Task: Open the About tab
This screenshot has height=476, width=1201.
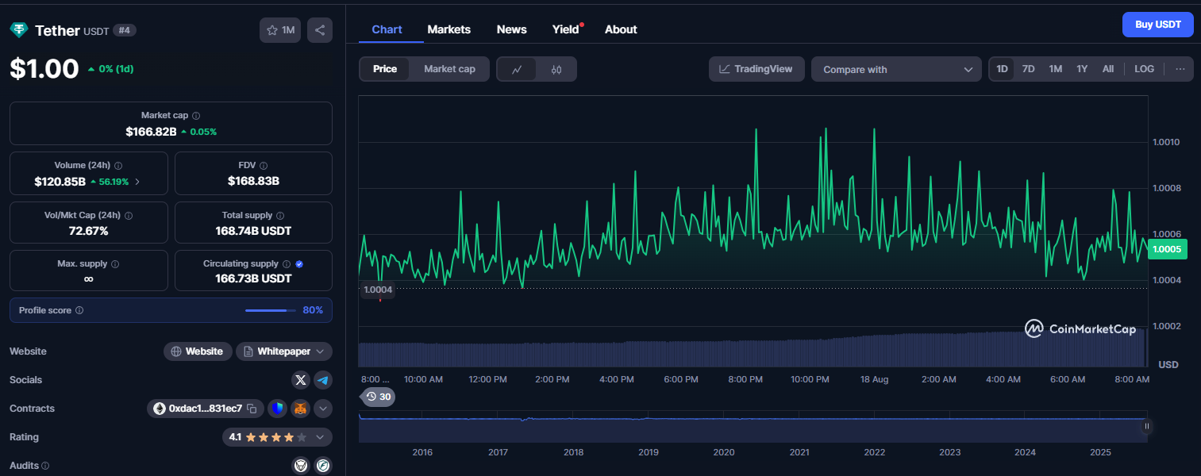Action: (621, 29)
